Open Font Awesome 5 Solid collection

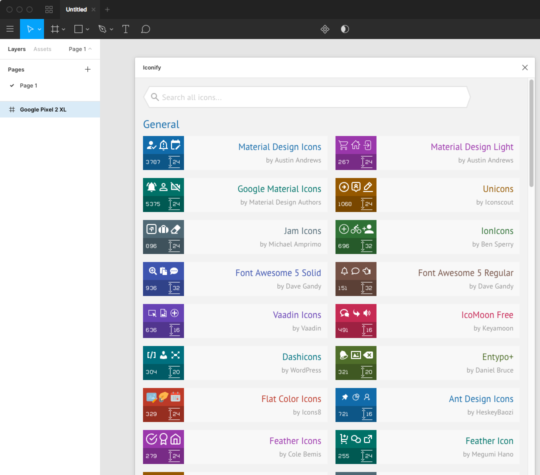point(235,279)
